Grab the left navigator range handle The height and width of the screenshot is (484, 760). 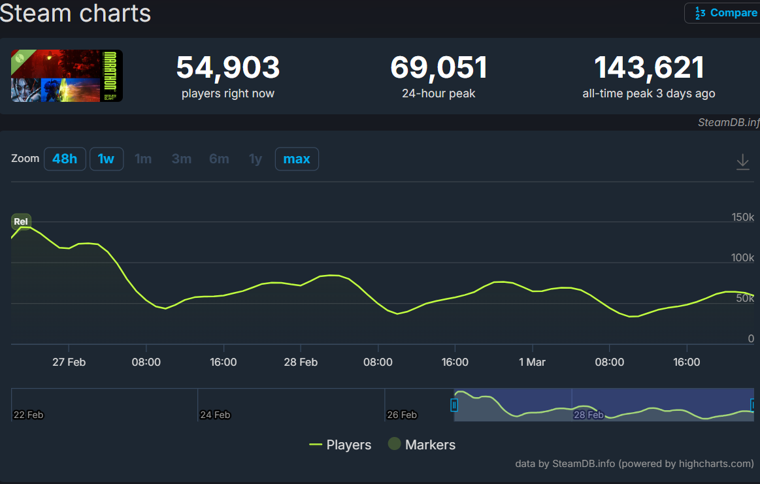[454, 405]
